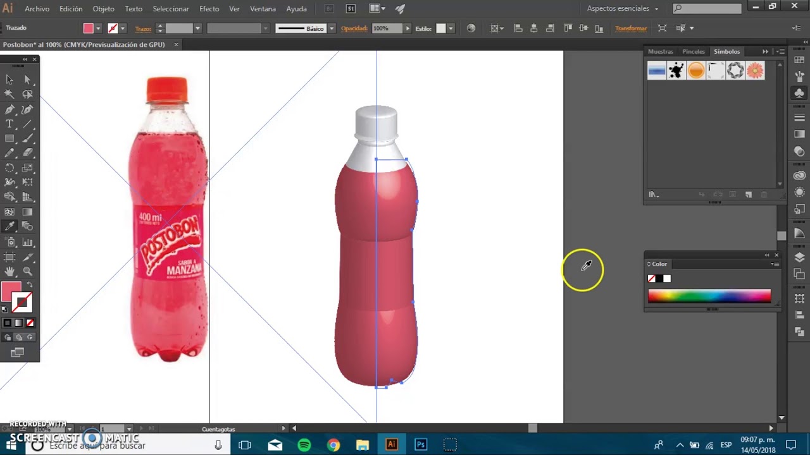The width and height of the screenshot is (810, 455).
Task: Select the Pen tool
Action: click(x=9, y=109)
